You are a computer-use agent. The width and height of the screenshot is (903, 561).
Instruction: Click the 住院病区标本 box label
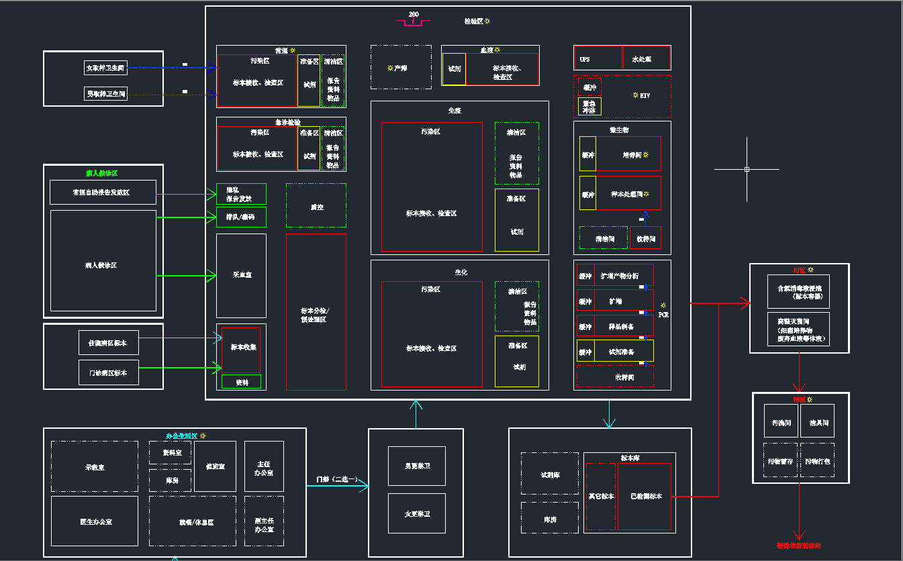108,342
